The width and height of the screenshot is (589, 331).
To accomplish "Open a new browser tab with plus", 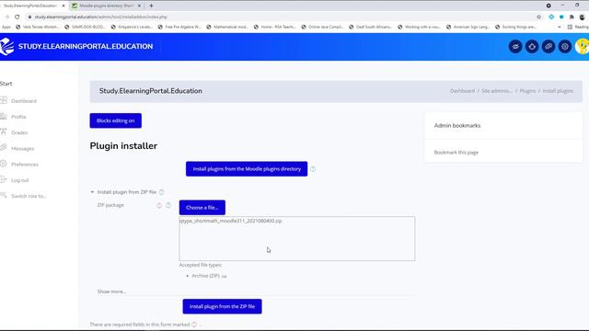I will pos(151,6).
